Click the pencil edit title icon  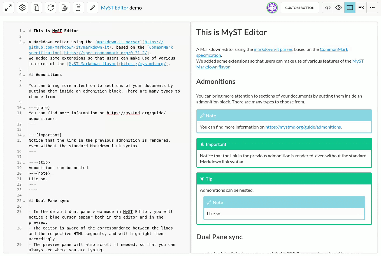92,8
